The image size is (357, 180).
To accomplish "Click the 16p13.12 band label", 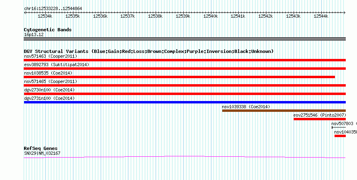I will click(x=34, y=35).
